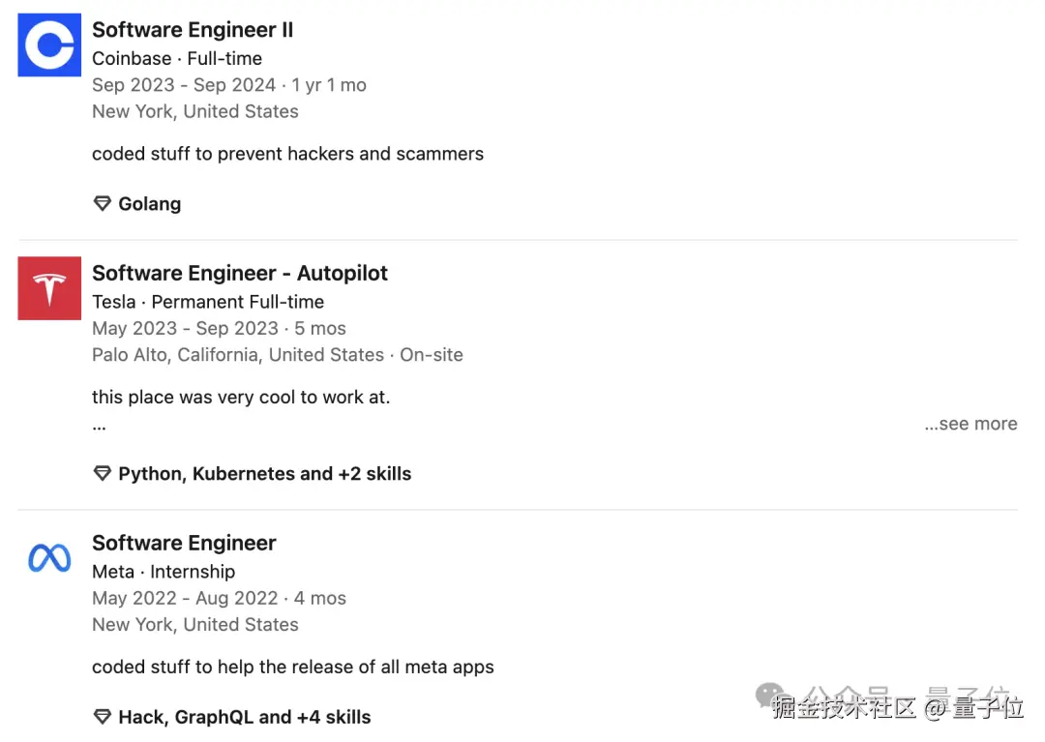Click Meta · Internship company line
1045x742 pixels.
tap(164, 572)
